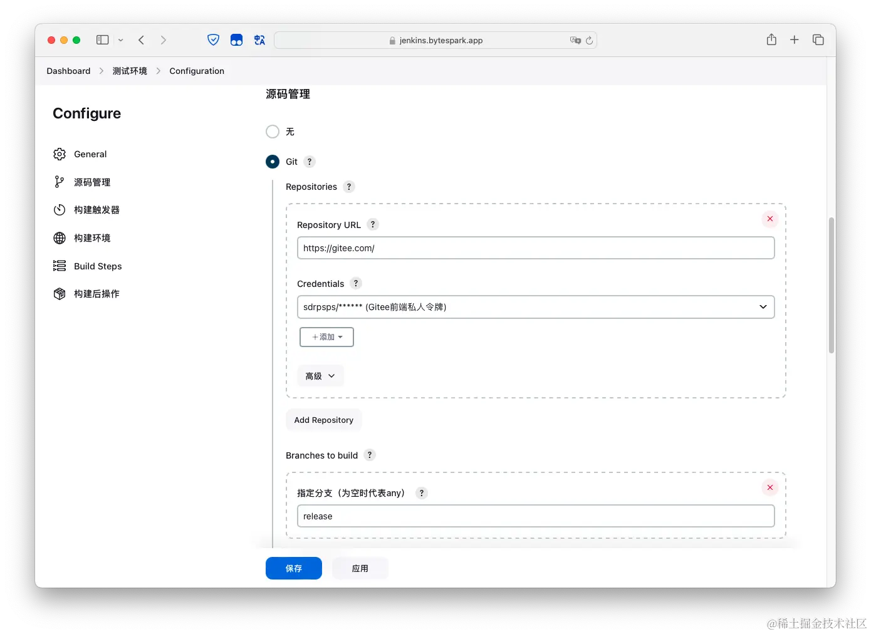Open the 添加 credentials dropdown button
This screenshot has height=634, width=871.
click(x=326, y=336)
